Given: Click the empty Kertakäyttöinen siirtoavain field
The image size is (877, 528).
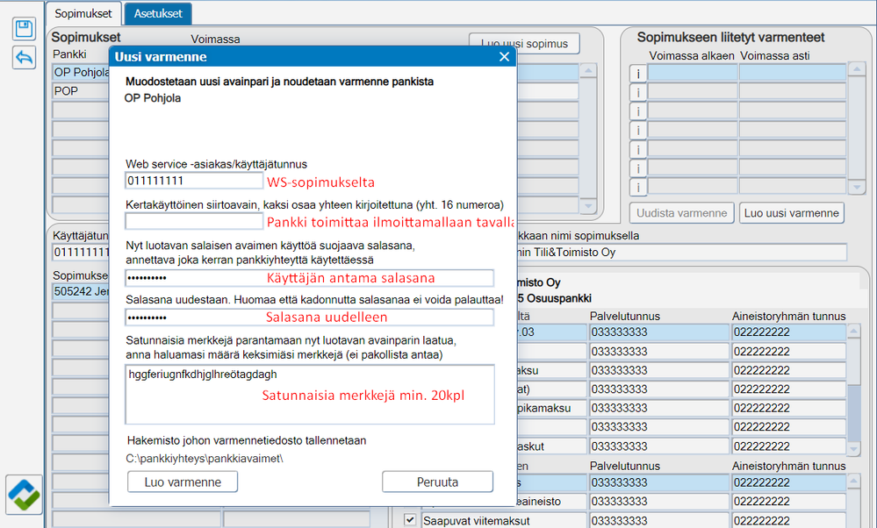Looking at the screenshot, I should tap(194, 221).
